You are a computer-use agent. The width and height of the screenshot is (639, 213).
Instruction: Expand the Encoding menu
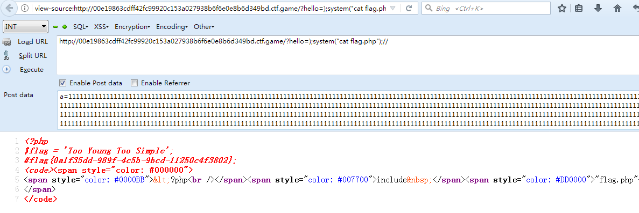[x=172, y=27]
